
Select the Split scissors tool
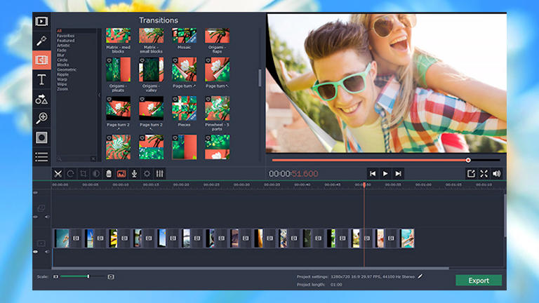(58, 174)
